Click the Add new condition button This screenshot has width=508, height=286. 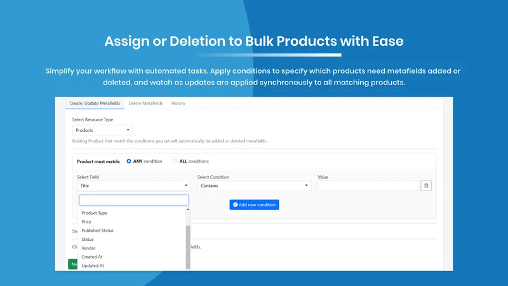[255, 205]
